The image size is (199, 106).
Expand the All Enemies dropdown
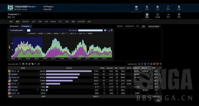click(15, 26)
